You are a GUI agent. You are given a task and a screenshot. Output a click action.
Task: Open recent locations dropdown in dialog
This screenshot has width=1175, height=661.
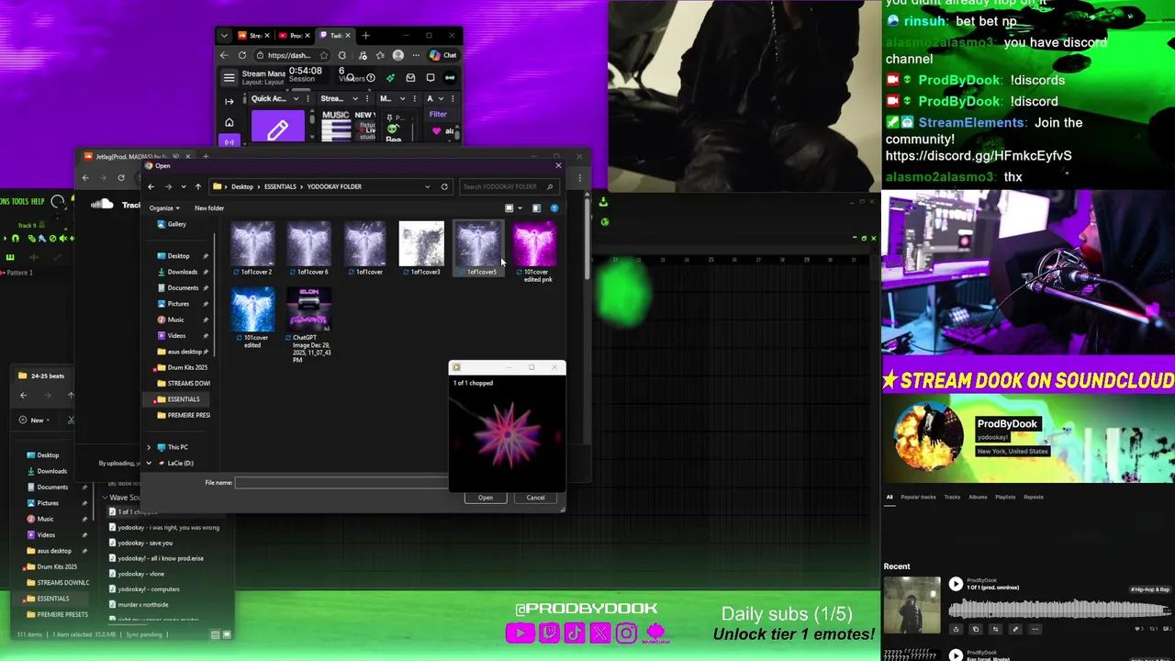[x=184, y=186]
